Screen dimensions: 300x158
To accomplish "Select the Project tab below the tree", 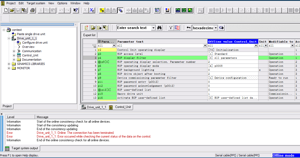I will tap(7, 106).
